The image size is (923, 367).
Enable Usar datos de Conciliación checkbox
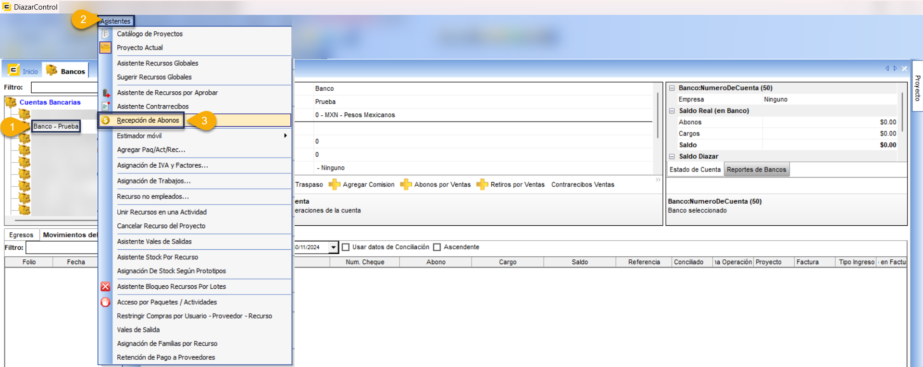345,247
